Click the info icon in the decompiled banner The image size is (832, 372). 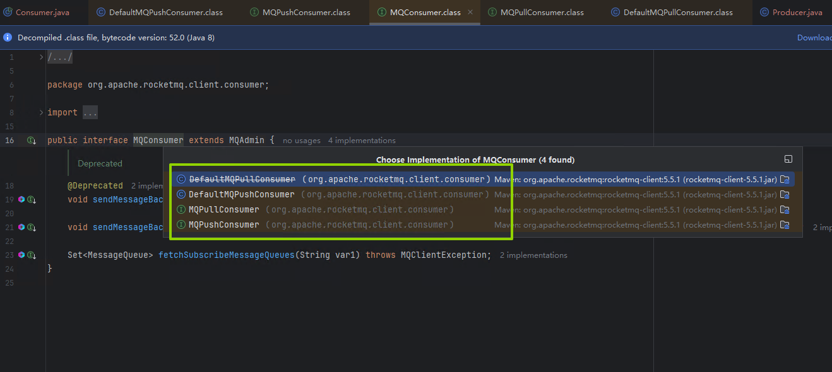[8, 37]
